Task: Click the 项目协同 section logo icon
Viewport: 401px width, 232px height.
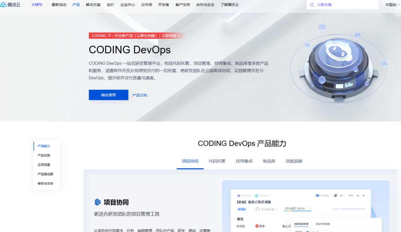Action: (x=98, y=202)
